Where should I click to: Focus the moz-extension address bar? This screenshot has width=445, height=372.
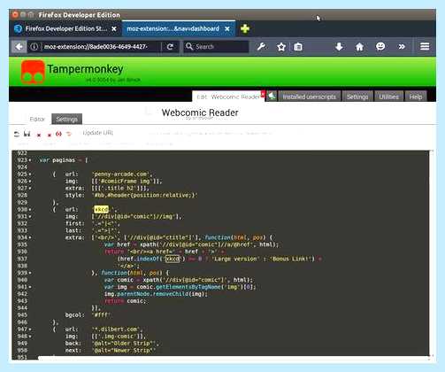[96, 47]
